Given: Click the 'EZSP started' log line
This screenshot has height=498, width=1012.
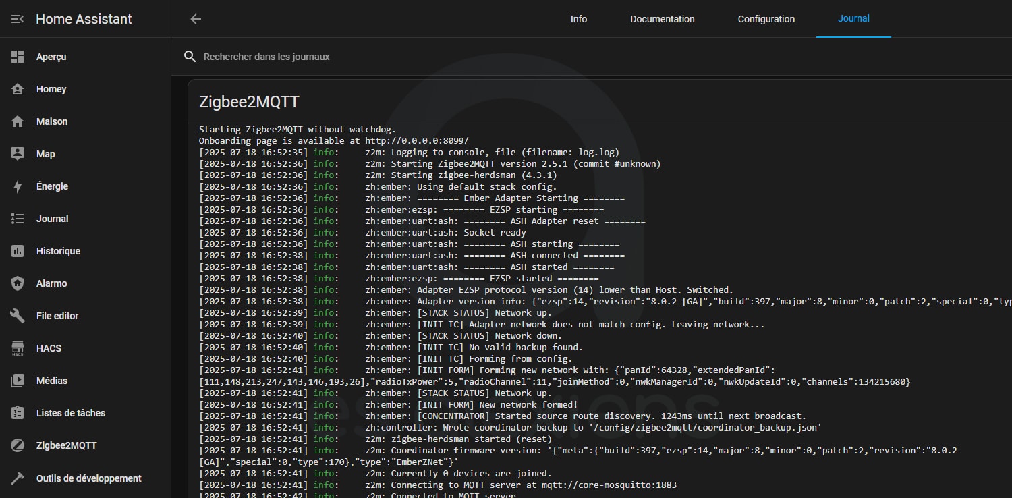Looking at the screenshot, I should [399, 278].
